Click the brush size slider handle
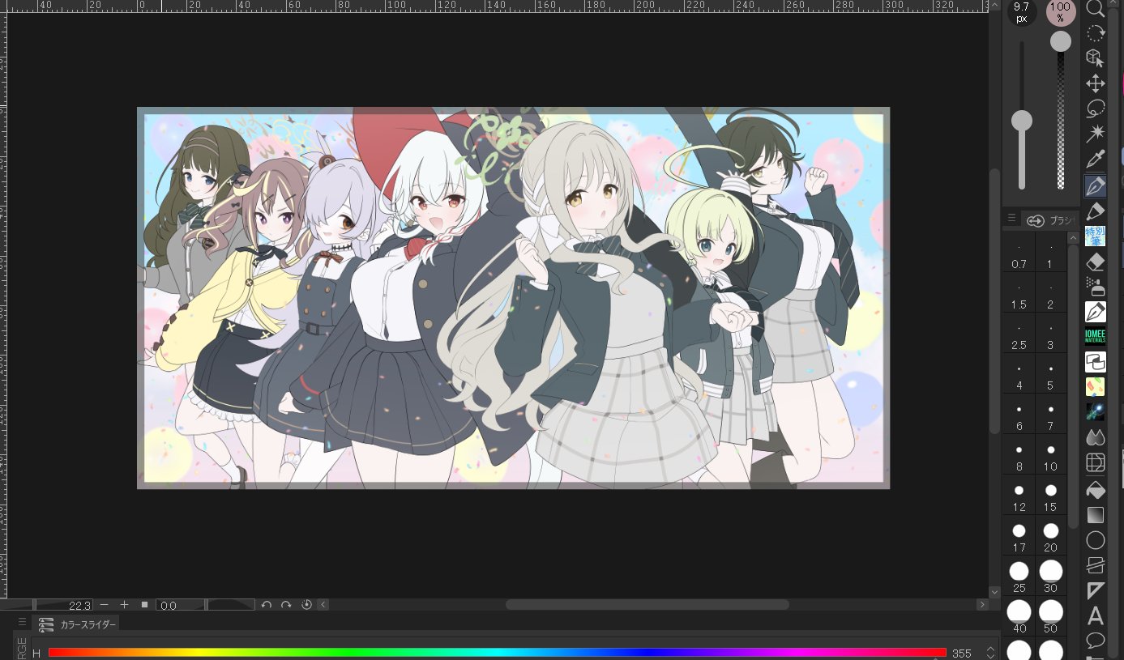The width and height of the screenshot is (1124, 660). (x=1022, y=121)
